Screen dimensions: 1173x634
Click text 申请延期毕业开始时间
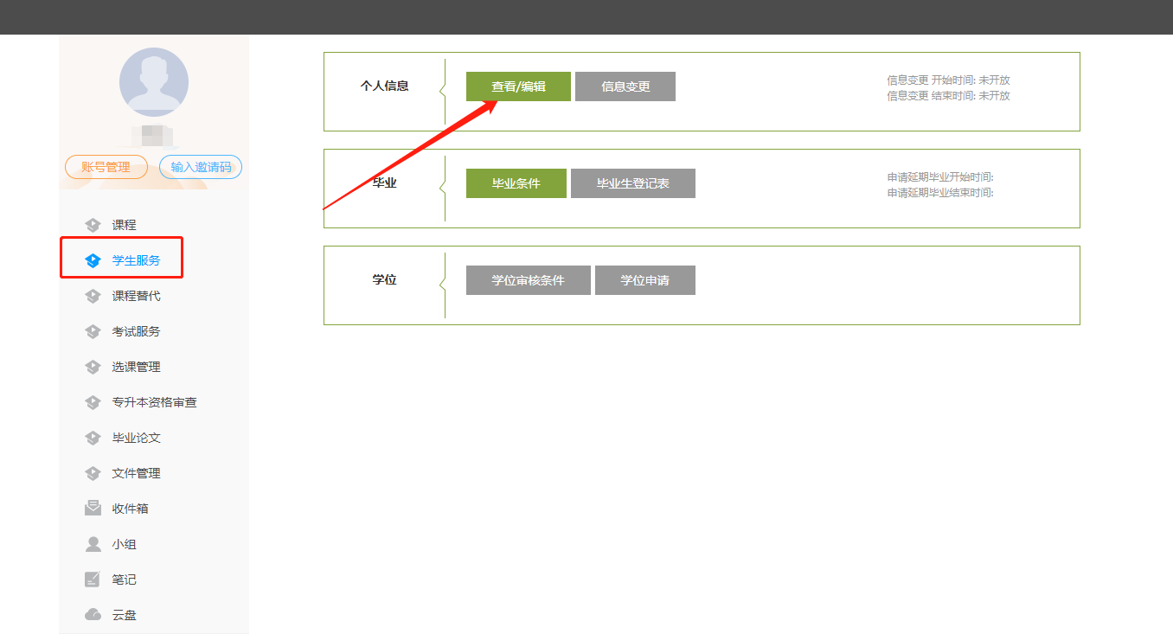tap(940, 177)
